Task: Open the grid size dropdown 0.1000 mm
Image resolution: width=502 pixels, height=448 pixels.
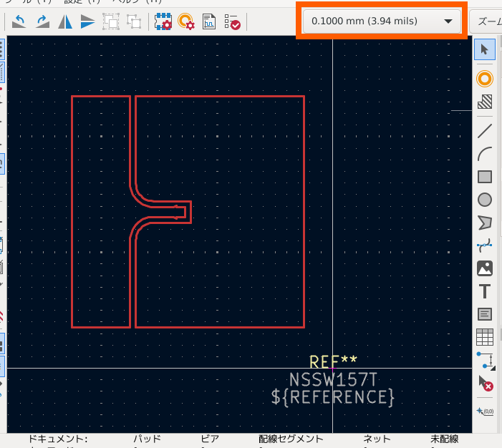Action: (382, 21)
